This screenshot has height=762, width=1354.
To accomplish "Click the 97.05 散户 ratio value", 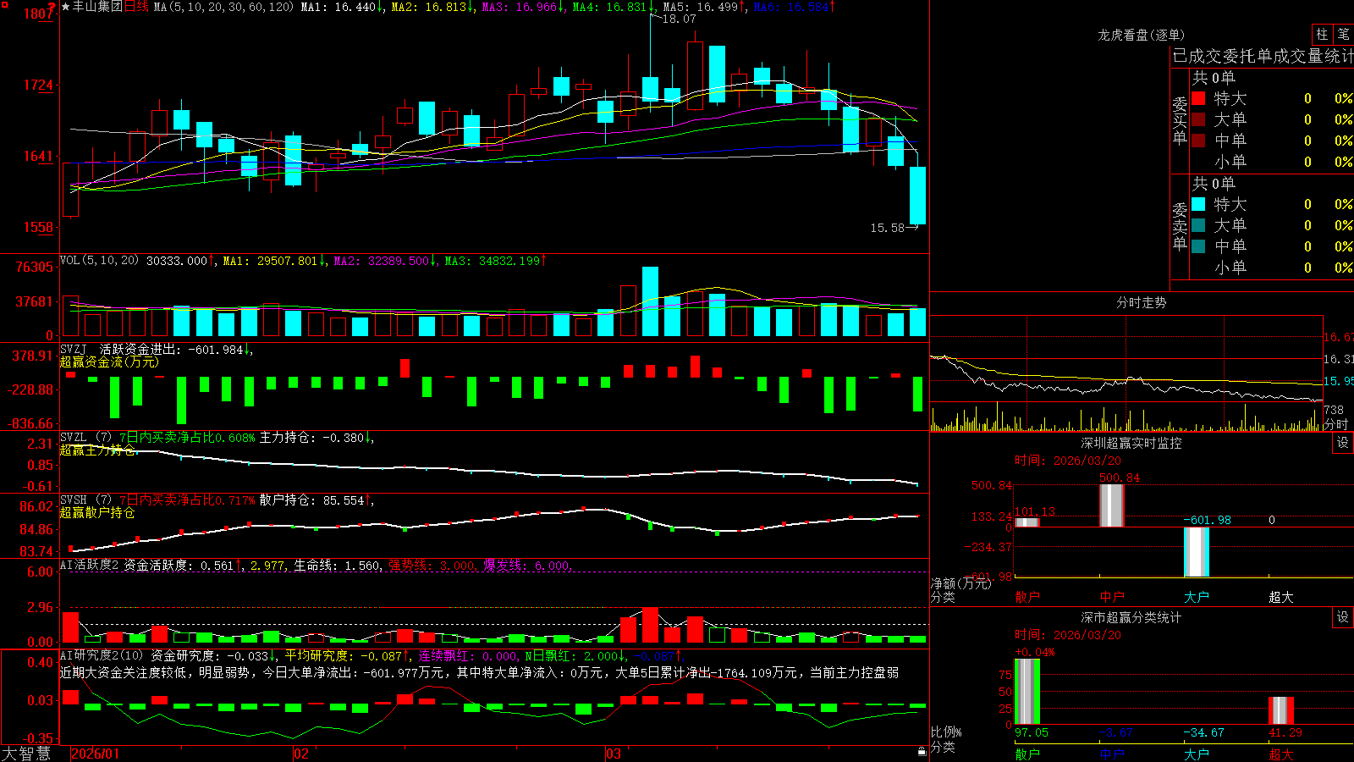I will point(1032,732).
